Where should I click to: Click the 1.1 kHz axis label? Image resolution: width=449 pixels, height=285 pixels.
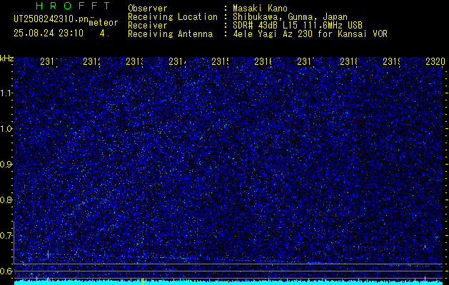(x=6, y=93)
